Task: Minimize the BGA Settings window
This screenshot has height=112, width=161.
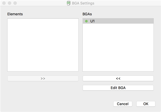Action: pos(9,3)
